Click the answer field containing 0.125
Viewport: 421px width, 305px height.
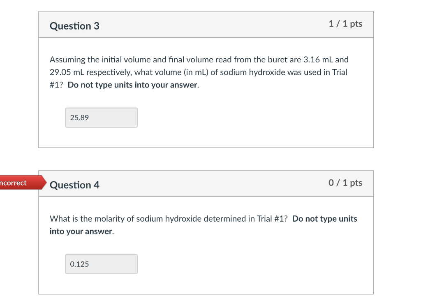101,264
